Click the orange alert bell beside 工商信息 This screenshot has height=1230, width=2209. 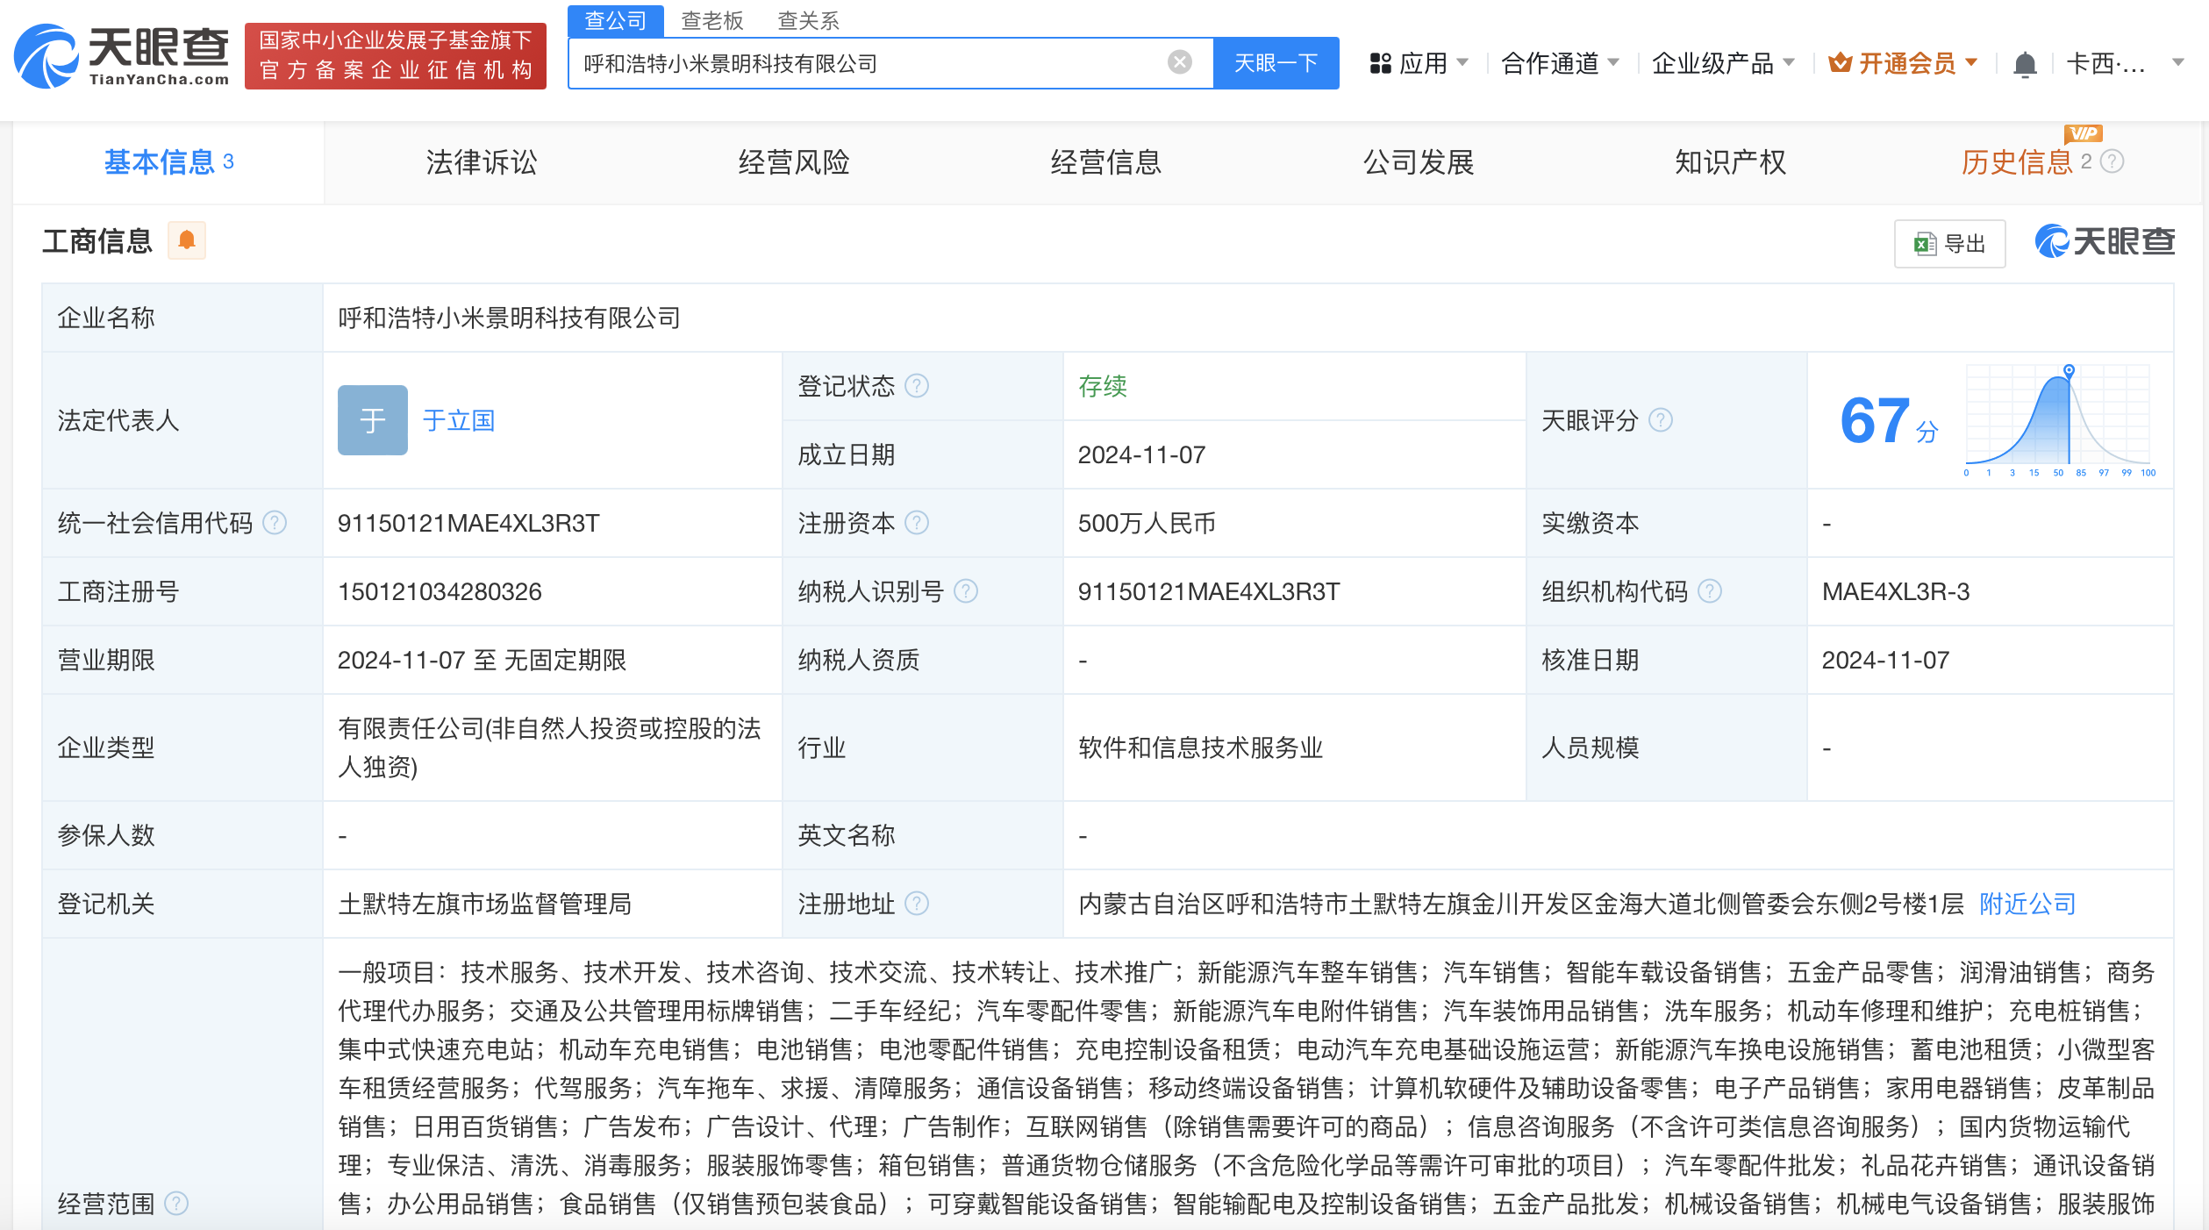click(186, 240)
